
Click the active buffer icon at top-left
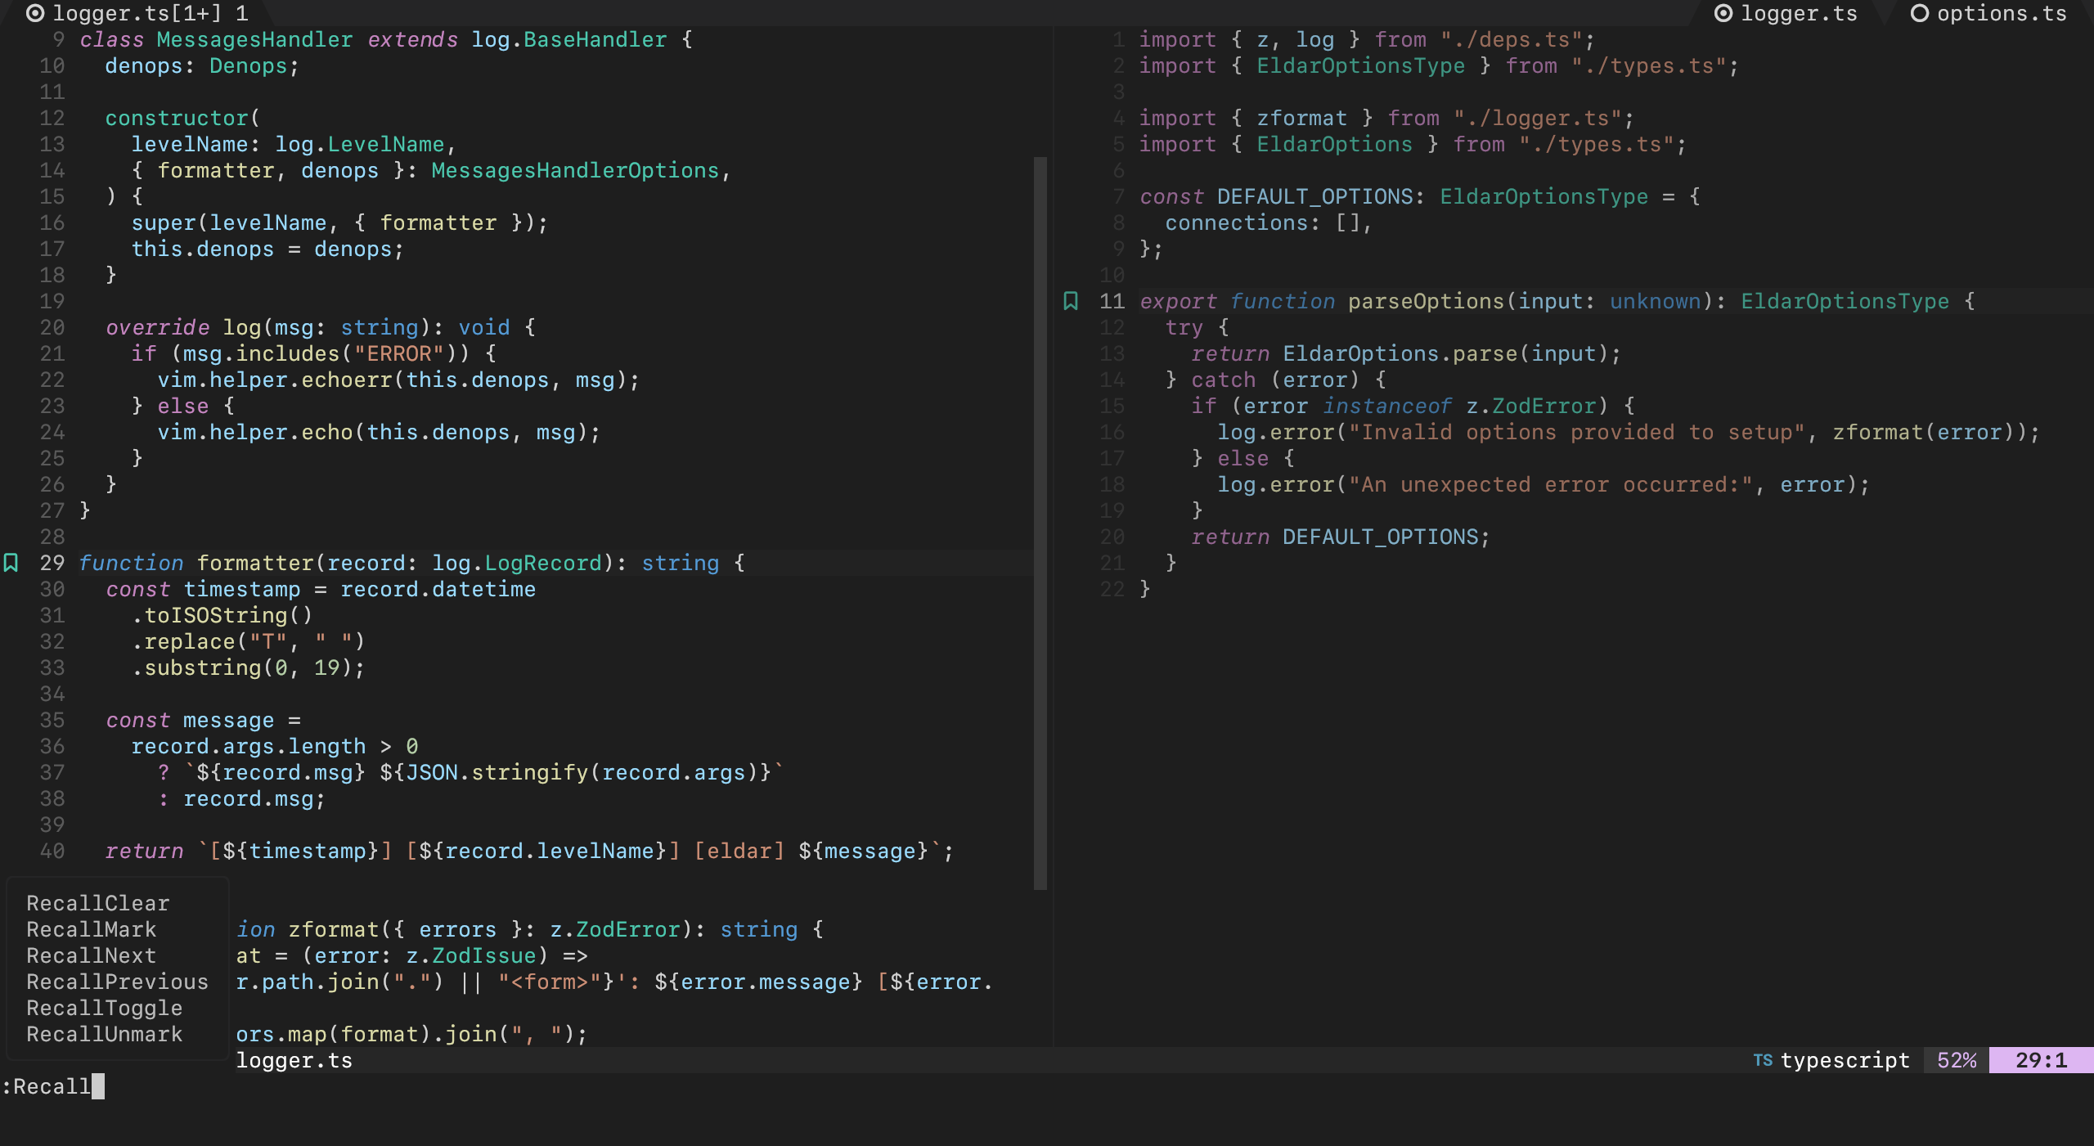pyautogui.click(x=35, y=13)
